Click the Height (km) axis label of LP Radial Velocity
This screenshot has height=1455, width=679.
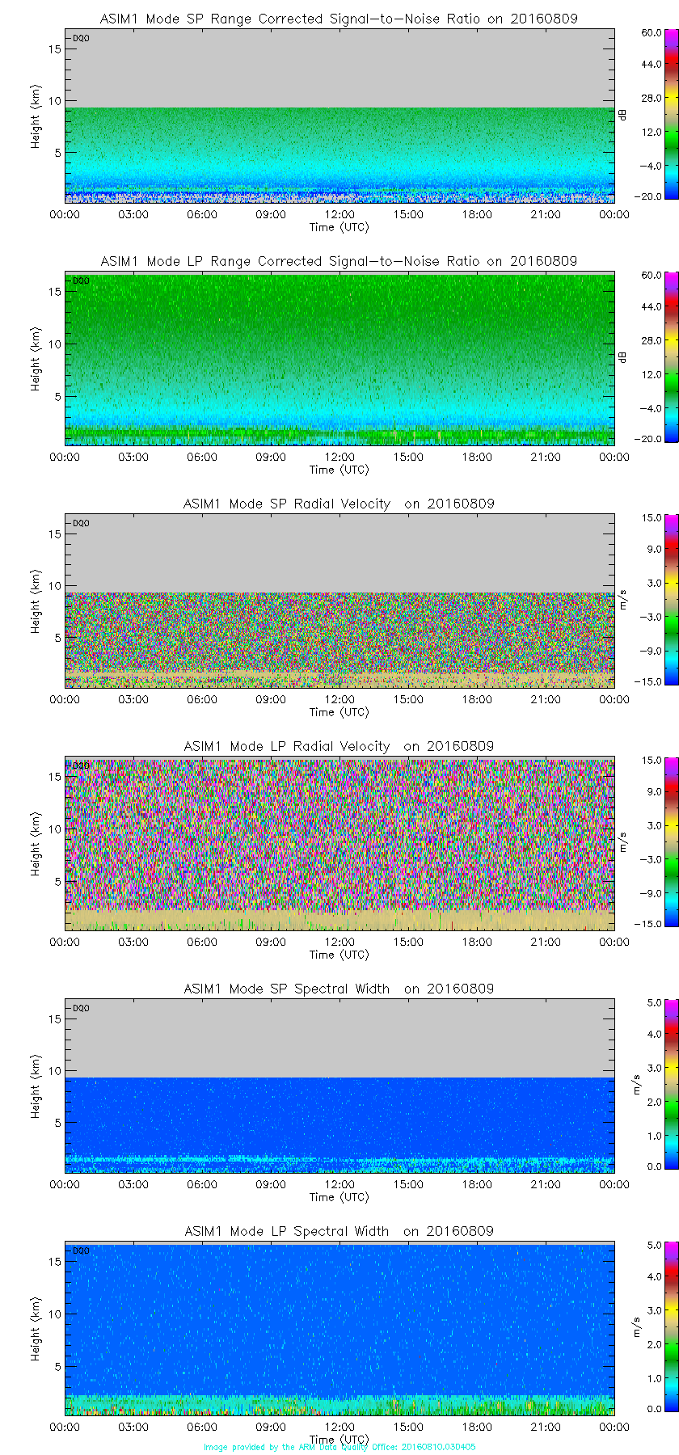36,845
